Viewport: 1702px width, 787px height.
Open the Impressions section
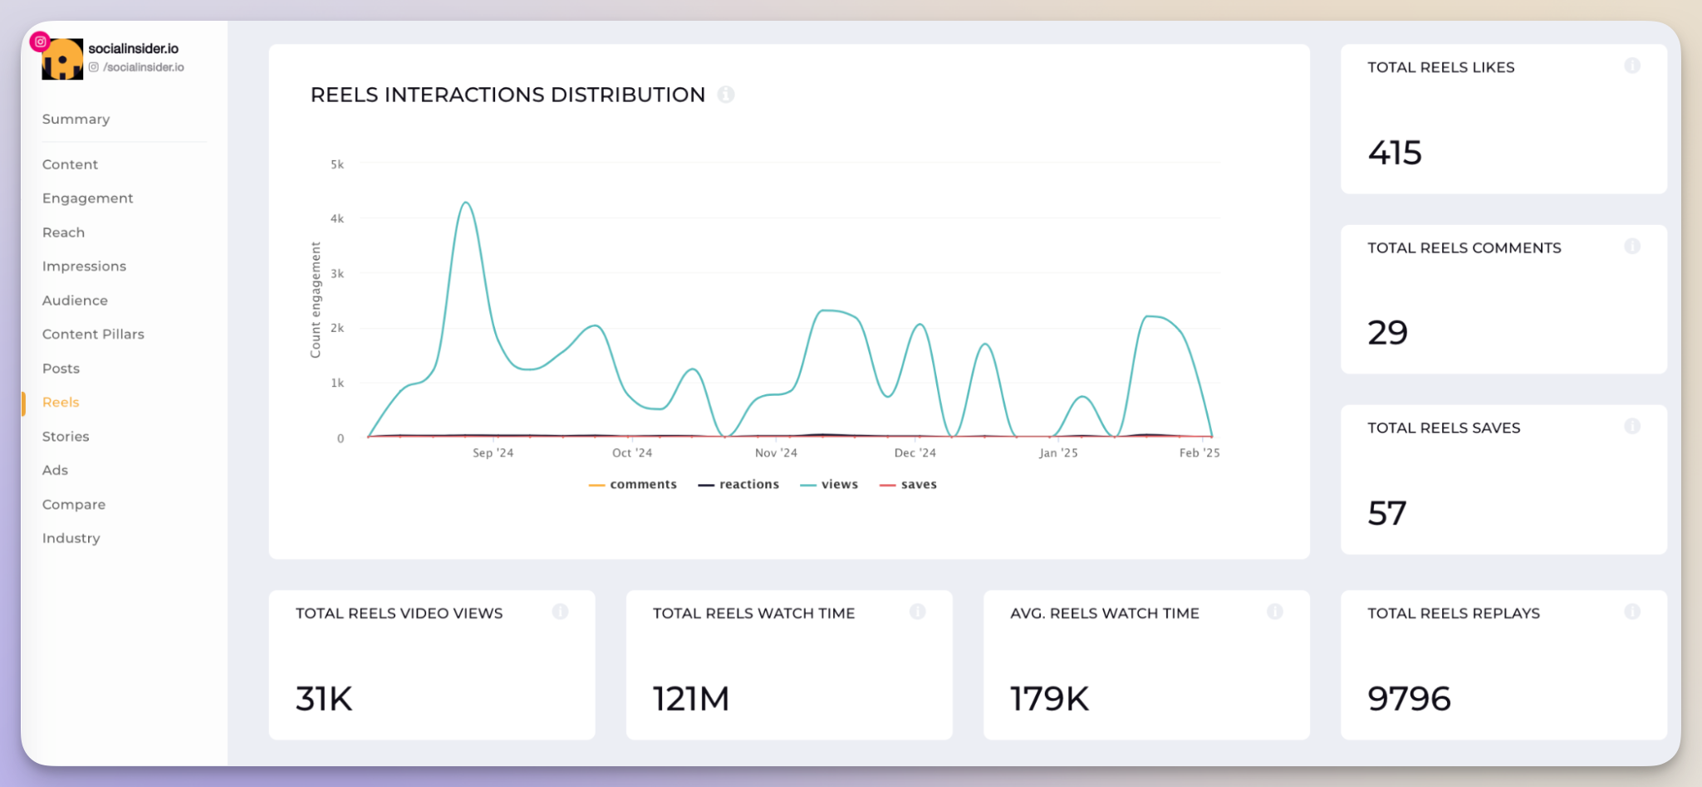point(84,266)
